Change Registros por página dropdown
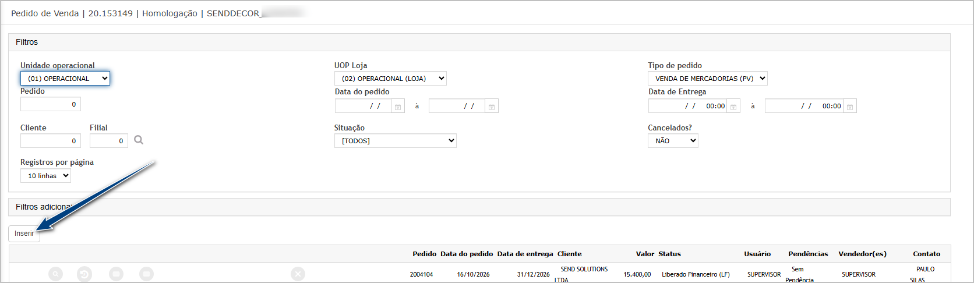Viewport: 974px width, 283px height. pyautogui.click(x=45, y=175)
